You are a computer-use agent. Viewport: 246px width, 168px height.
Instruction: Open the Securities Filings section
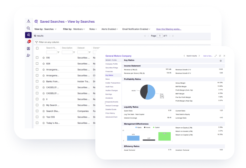pos(112,68)
